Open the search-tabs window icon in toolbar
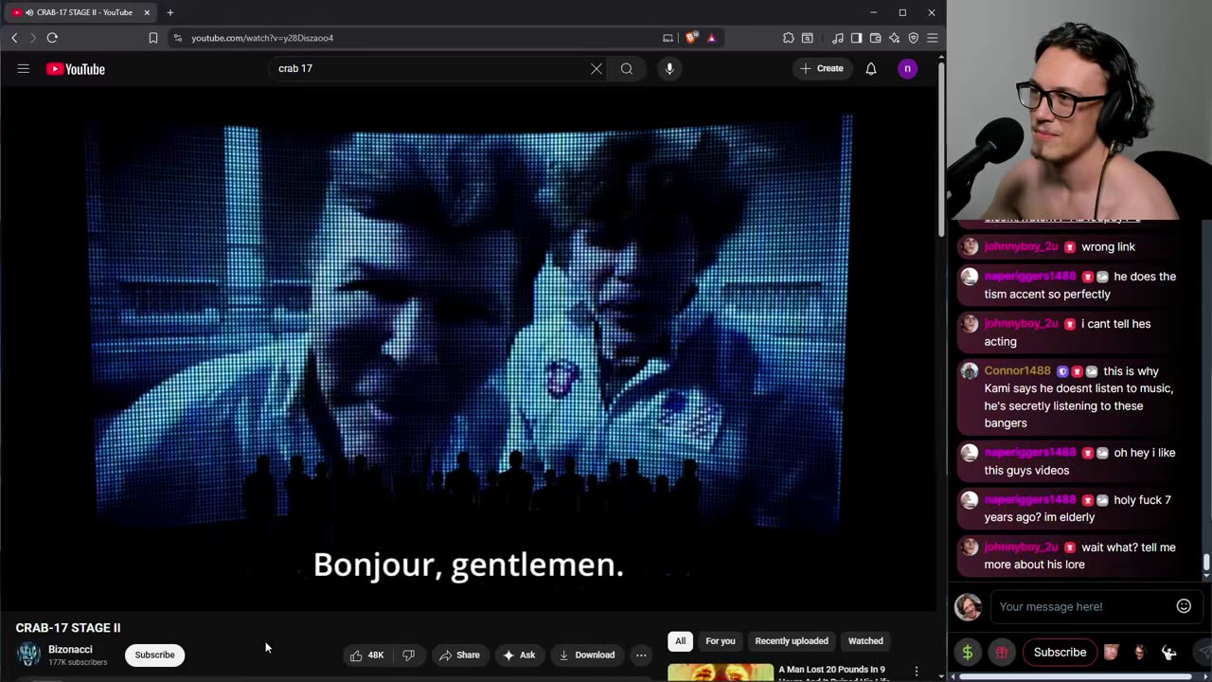 coord(808,38)
